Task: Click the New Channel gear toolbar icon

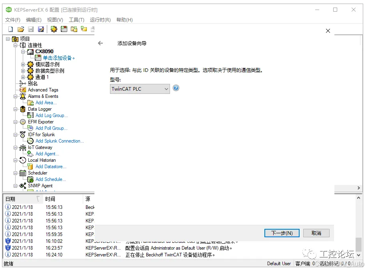Action: click(54, 29)
